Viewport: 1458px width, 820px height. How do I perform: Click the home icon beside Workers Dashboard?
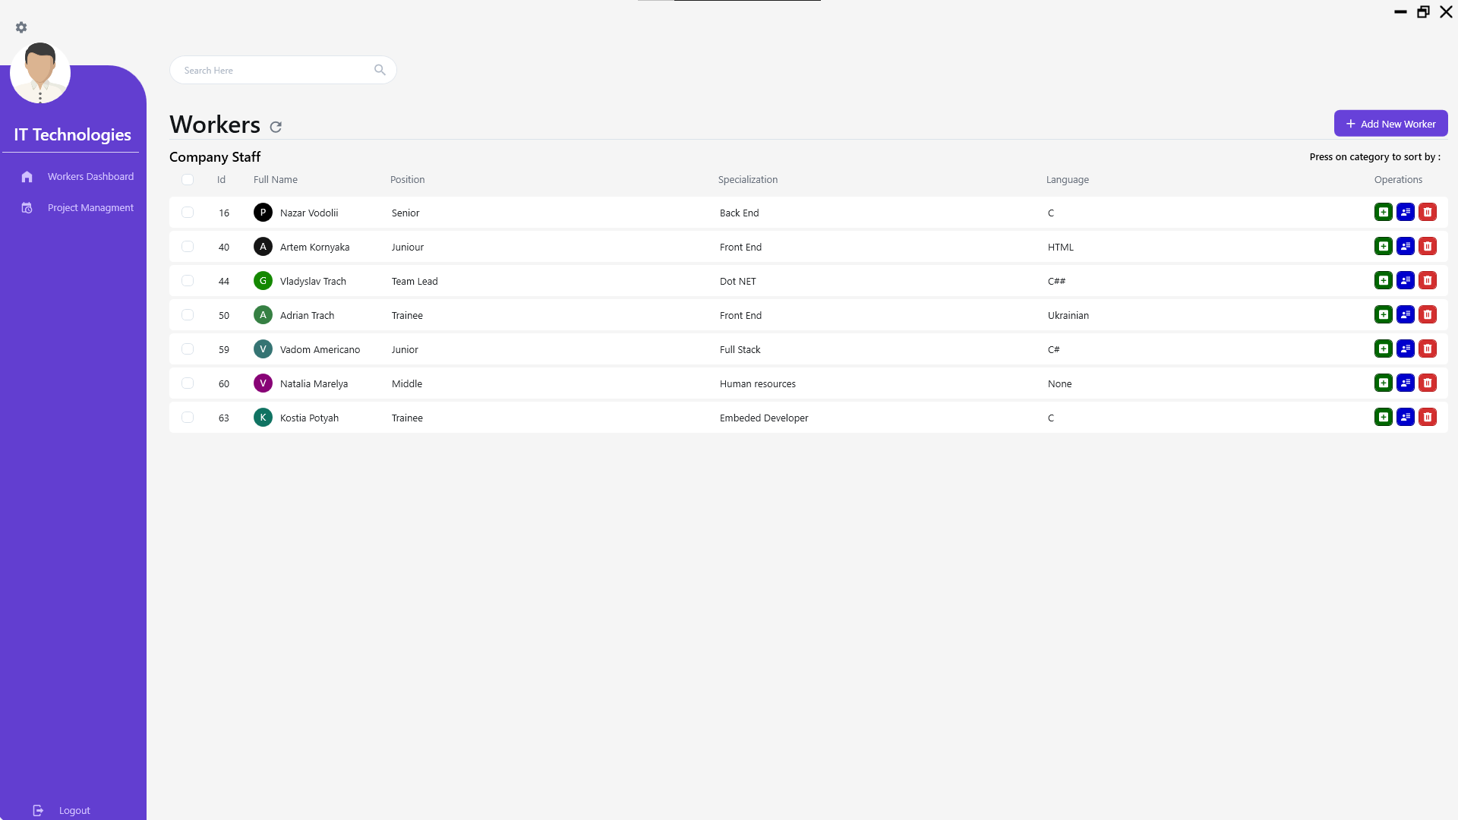click(27, 176)
